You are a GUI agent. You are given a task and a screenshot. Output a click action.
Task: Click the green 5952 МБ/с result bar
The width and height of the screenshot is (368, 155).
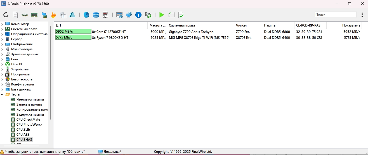73,32
